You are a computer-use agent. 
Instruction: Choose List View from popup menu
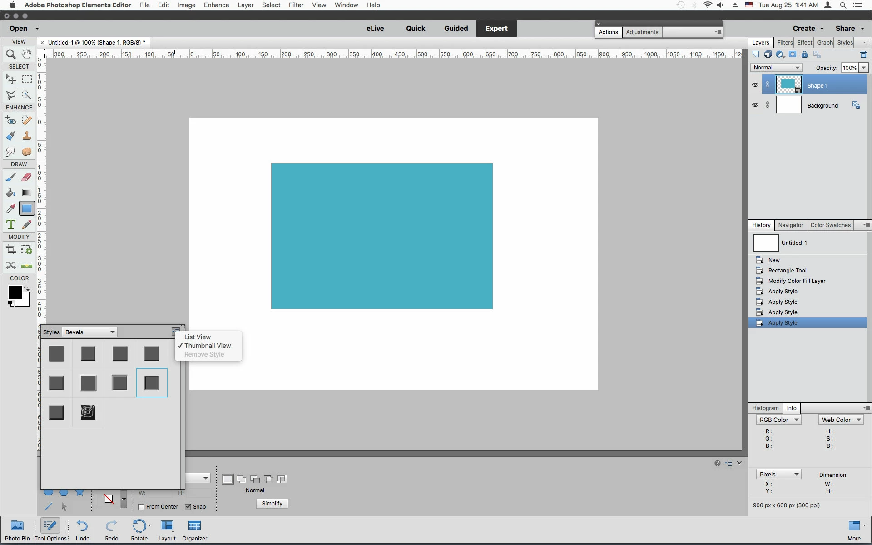(x=198, y=337)
